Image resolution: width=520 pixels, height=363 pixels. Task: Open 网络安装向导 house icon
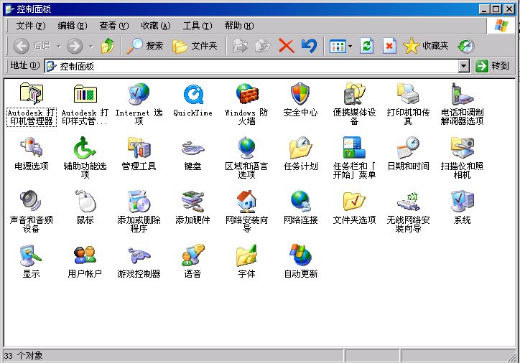point(247,201)
